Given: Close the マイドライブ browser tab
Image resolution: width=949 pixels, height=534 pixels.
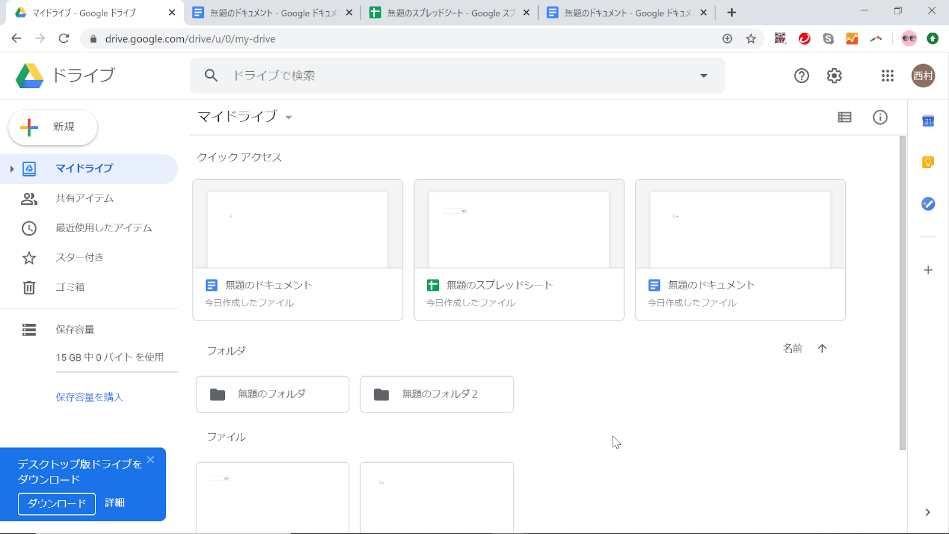Looking at the screenshot, I should click(x=172, y=12).
